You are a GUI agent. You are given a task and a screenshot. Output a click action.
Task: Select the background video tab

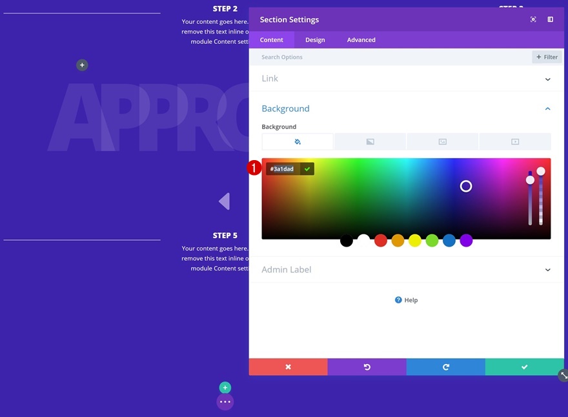tap(515, 141)
